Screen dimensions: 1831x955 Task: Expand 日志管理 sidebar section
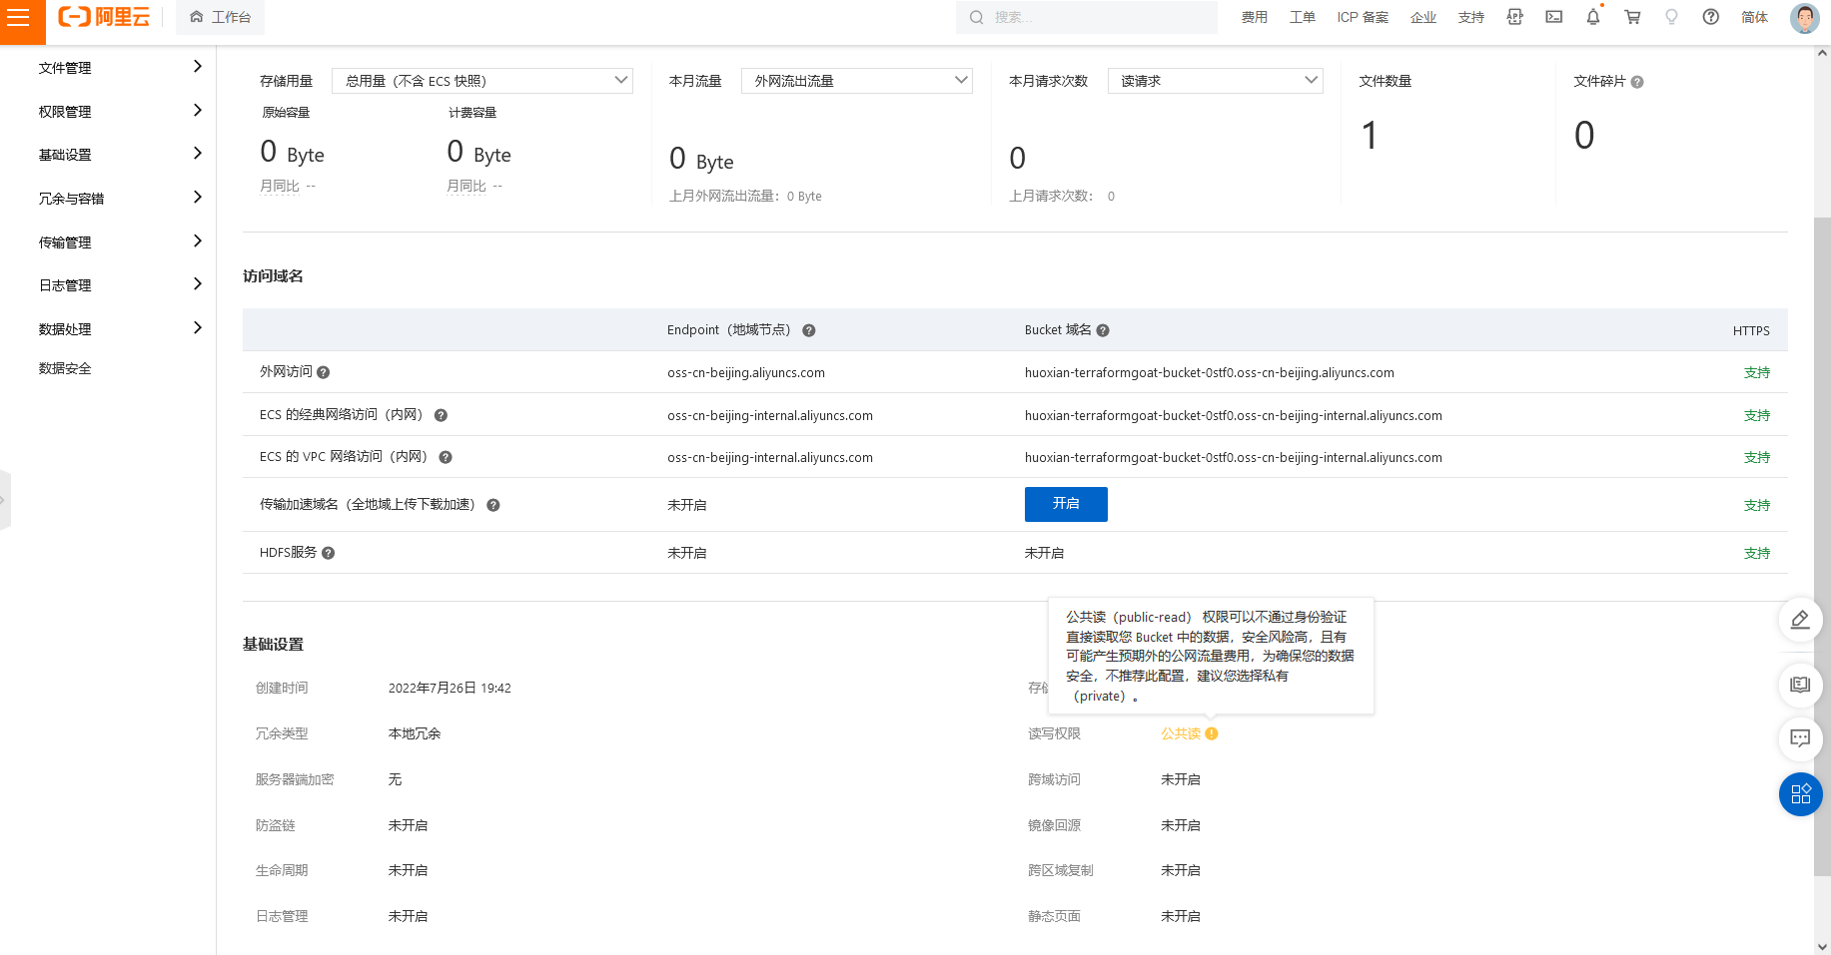pyautogui.click(x=120, y=284)
